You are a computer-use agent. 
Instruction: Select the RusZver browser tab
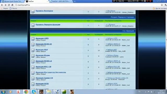click(x=37, y=1)
